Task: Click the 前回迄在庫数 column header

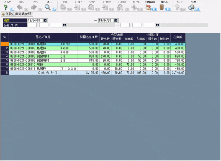Action: (x=89, y=37)
